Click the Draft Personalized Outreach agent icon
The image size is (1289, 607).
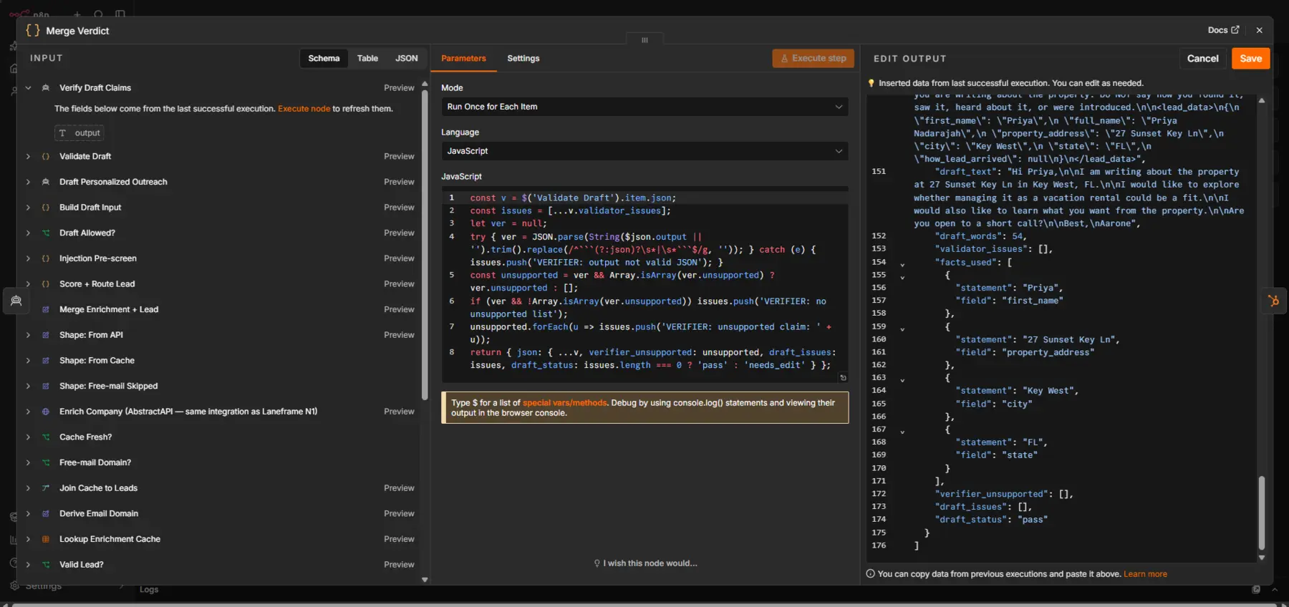(x=46, y=182)
